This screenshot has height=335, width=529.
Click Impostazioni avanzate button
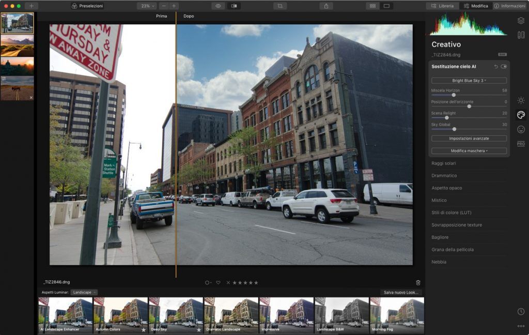(469, 139)
